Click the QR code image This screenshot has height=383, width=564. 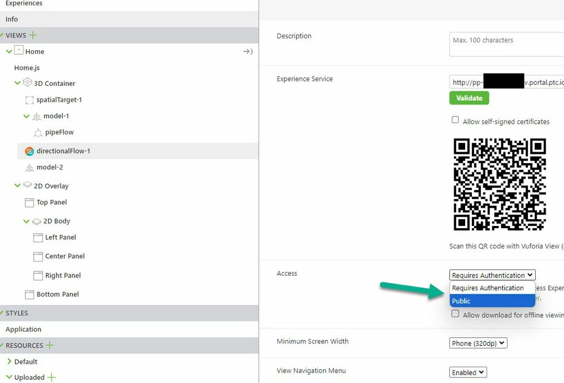[x=500, y=184]
